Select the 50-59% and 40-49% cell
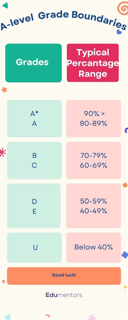The image size is (128, 320). (x=93, y=206)
